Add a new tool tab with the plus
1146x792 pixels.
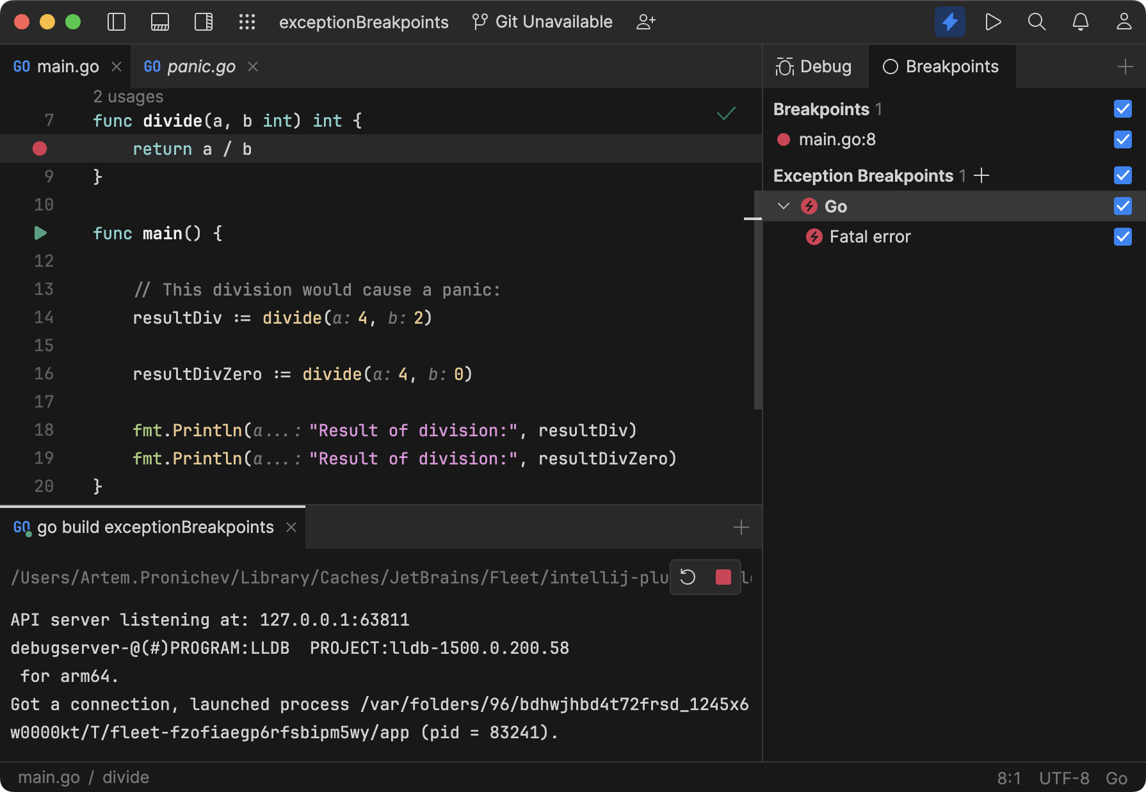pos(741,527)
